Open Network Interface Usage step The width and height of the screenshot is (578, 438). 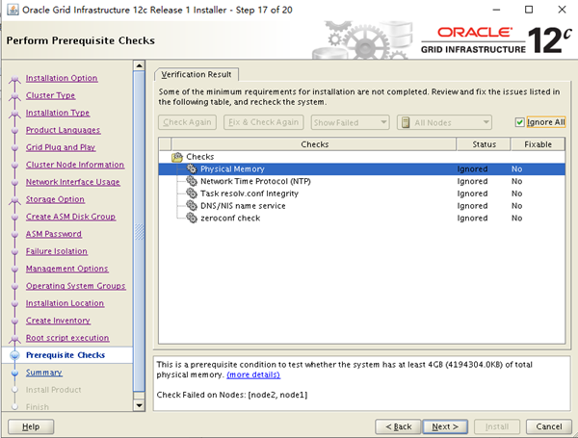point(72,182)
